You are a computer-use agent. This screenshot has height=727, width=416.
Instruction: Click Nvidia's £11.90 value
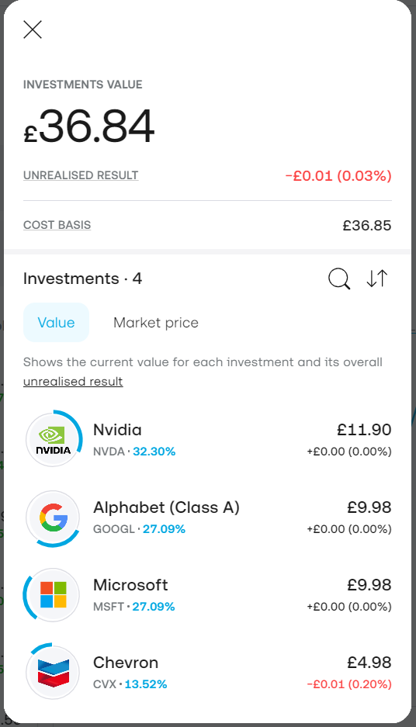364,430
